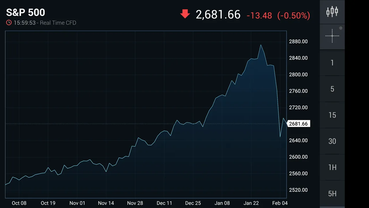Tap the Real Time CFD label
This screenshot has width=369, height=208.
pos(58,23)
